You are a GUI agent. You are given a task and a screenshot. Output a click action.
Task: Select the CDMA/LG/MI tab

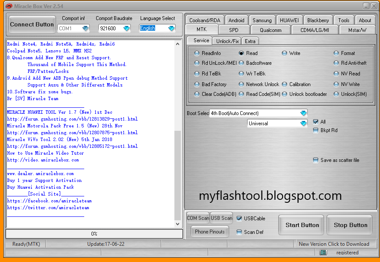[315, 30]
